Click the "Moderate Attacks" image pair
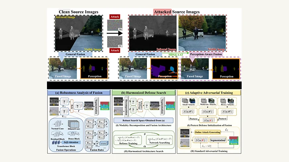Viewport: 289px width, 162px height. click(x=208, y=102)
